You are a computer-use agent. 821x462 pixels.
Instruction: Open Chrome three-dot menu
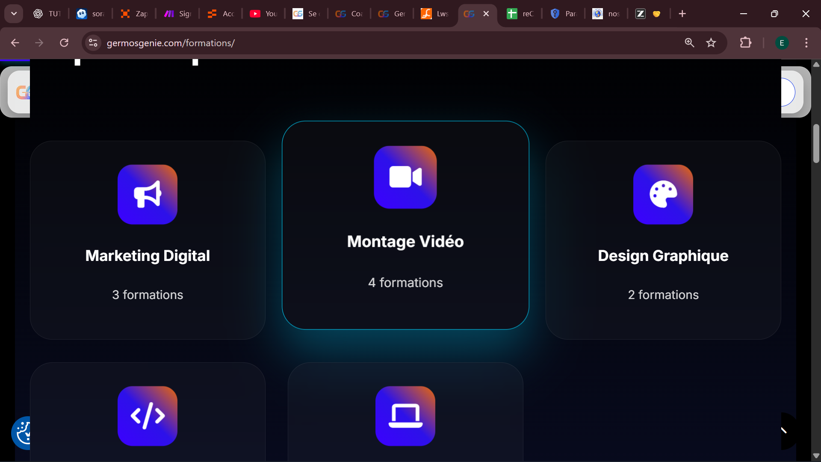806,43
